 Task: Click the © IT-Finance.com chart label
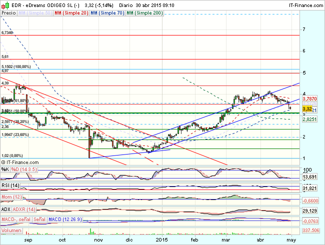(20, 162)
